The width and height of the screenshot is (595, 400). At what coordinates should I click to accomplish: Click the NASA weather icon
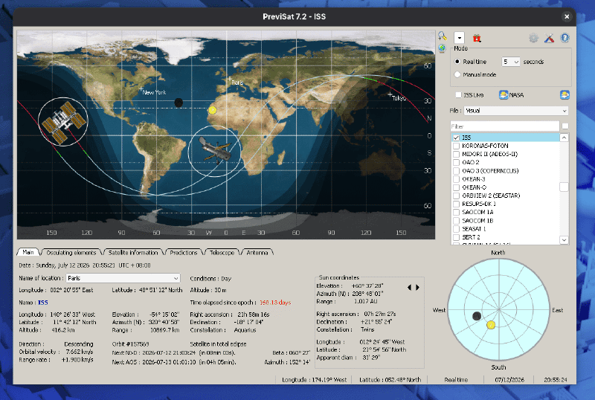pyautogui.click(x=504, y=95)
